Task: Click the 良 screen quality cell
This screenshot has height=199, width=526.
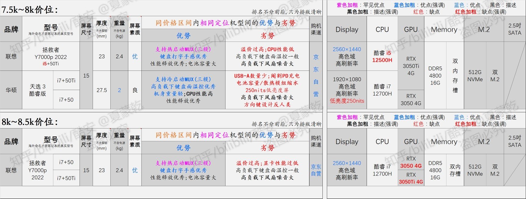Action: [x=135, y=90]
